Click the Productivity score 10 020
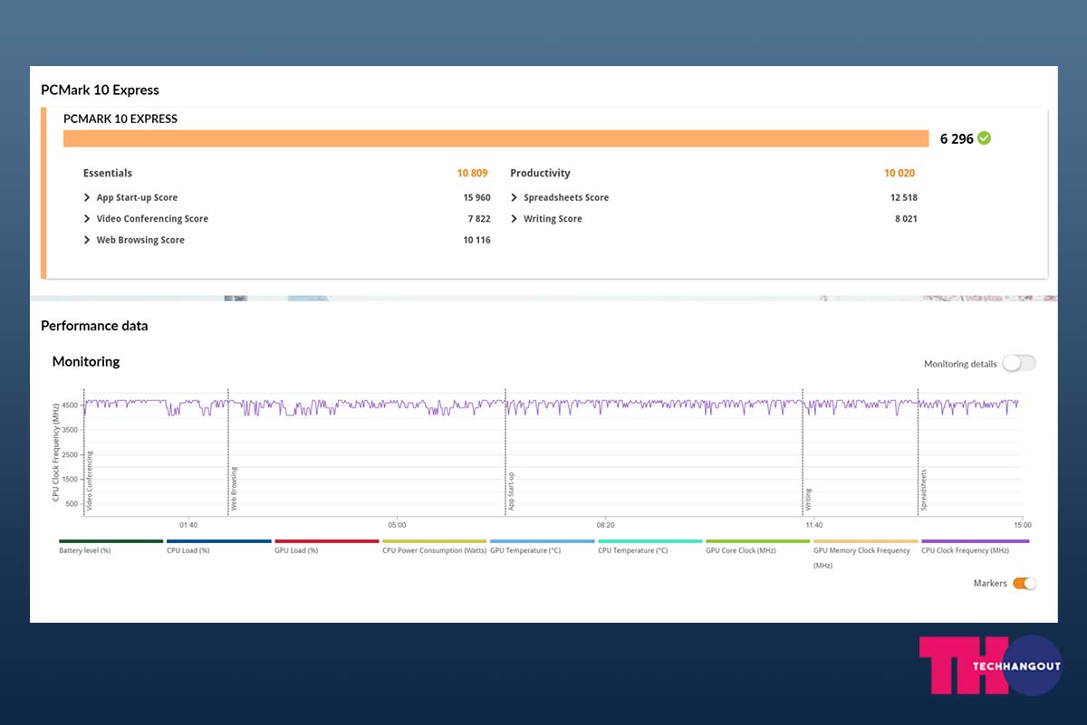Viewport: 1087px width, 725px height. pos(900,173)
